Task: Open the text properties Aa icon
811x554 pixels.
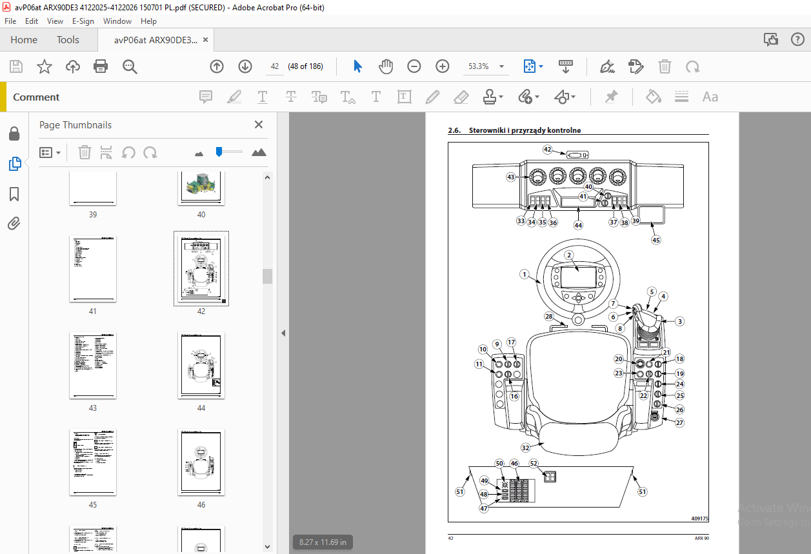Action: [x=710, y=97]
